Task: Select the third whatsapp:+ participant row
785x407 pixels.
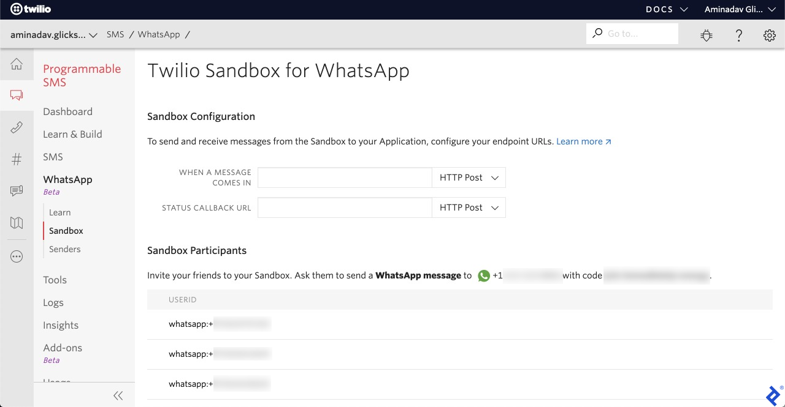Action: click(460, 384)
